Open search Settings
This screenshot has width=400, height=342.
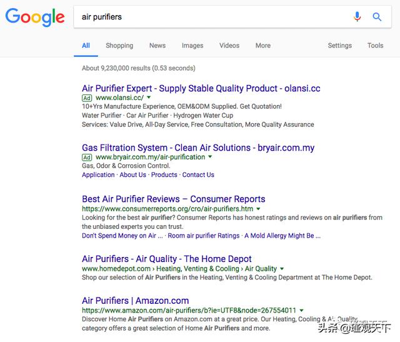click(x=340, y=46)
